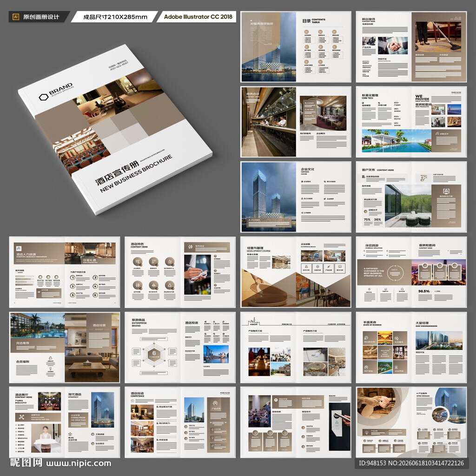Screen dimensions: 476x476
Task: Click the Ai badge icon at top-left
Action: click(x=15, y=17)
